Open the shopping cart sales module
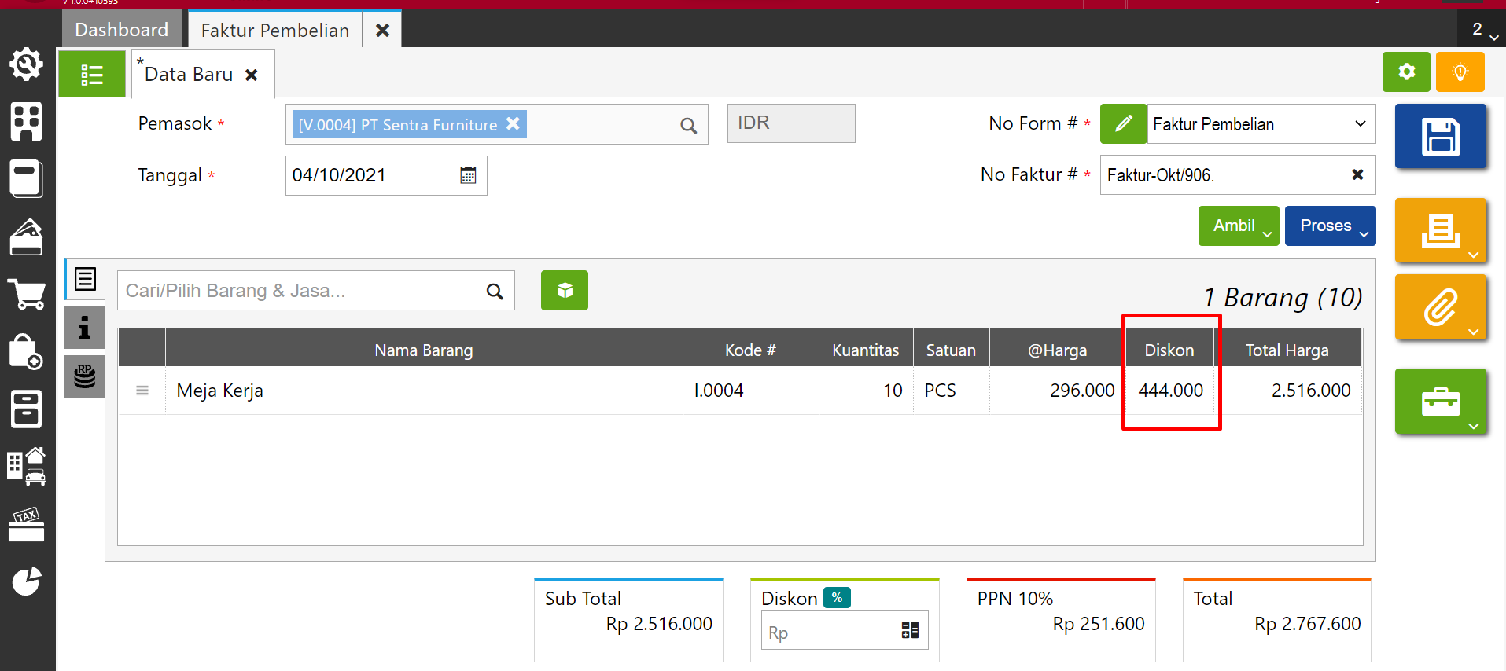 pos(27,294)
